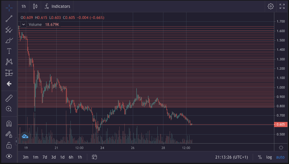Collapse the drawing toolbar side handle

coord(16,141)
